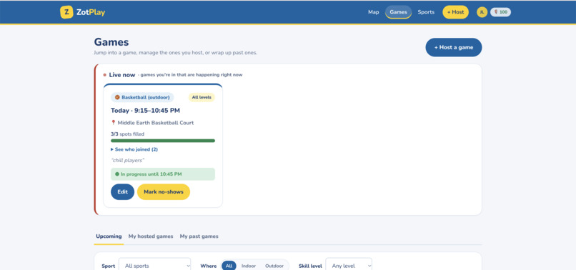This screenshot has width=576, height=270.
Task: Click the red Live now dot
Action: coord(104,75)
